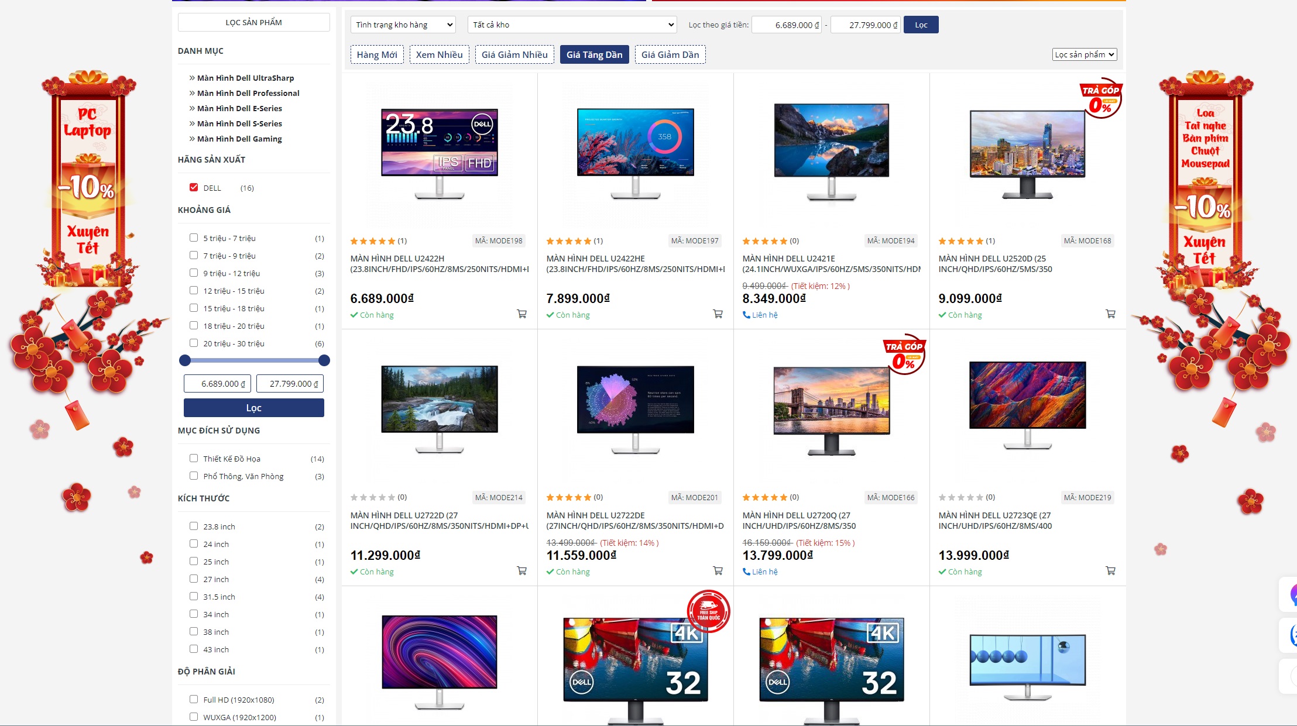The width and height of the screenshot is (1297, 726).
Task: Click phone Liên hệ icon for U2421E
Action: [746, 315]
